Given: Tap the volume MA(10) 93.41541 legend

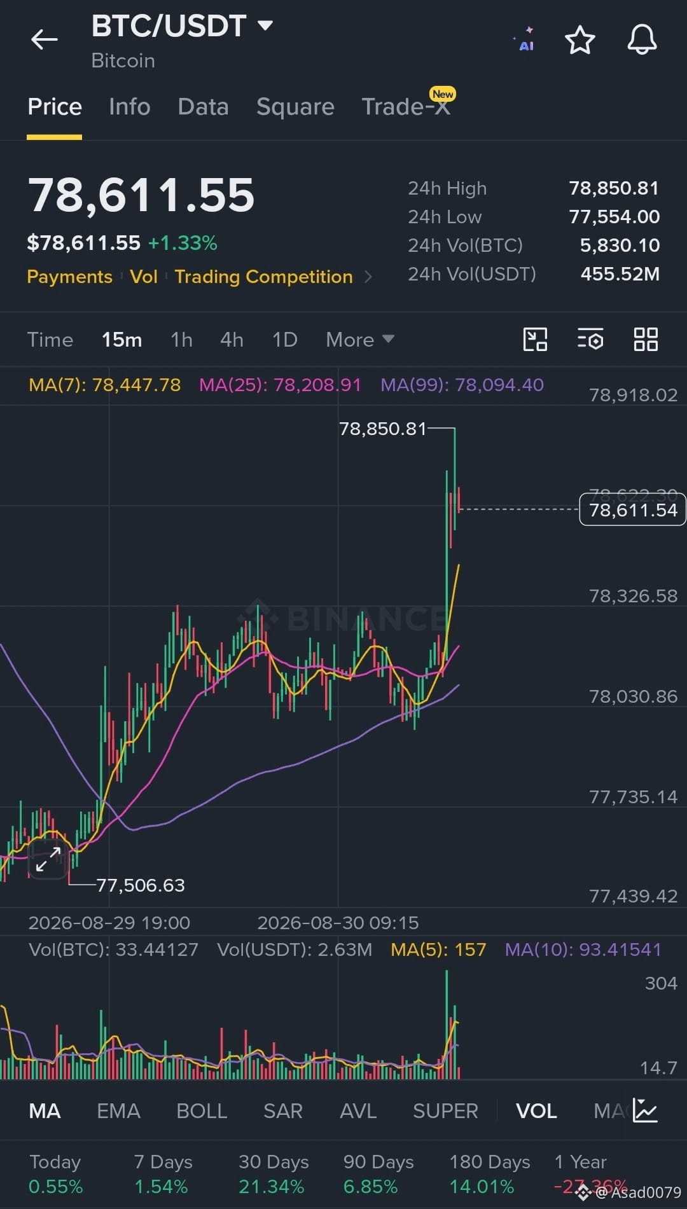Looking at the screenshot, I should click(x=583, y=950).
